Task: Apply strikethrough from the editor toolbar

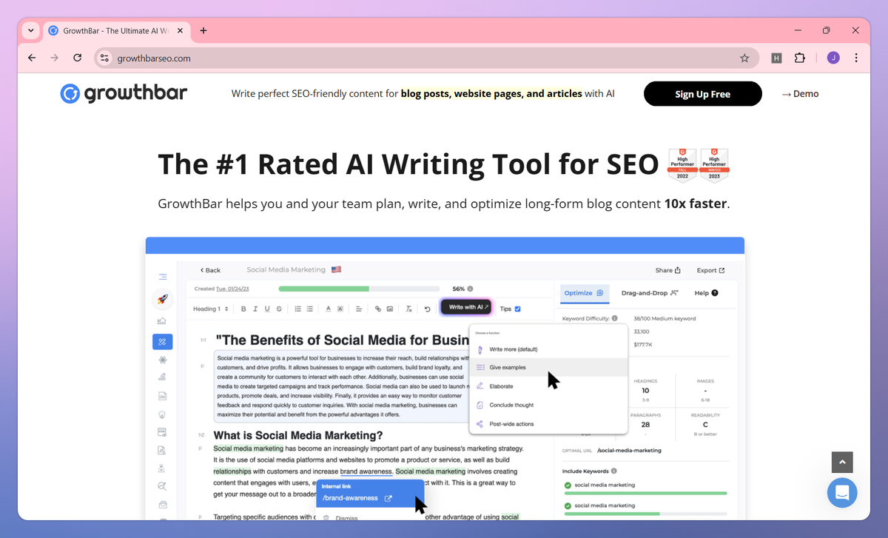Action: pos(278,309)
